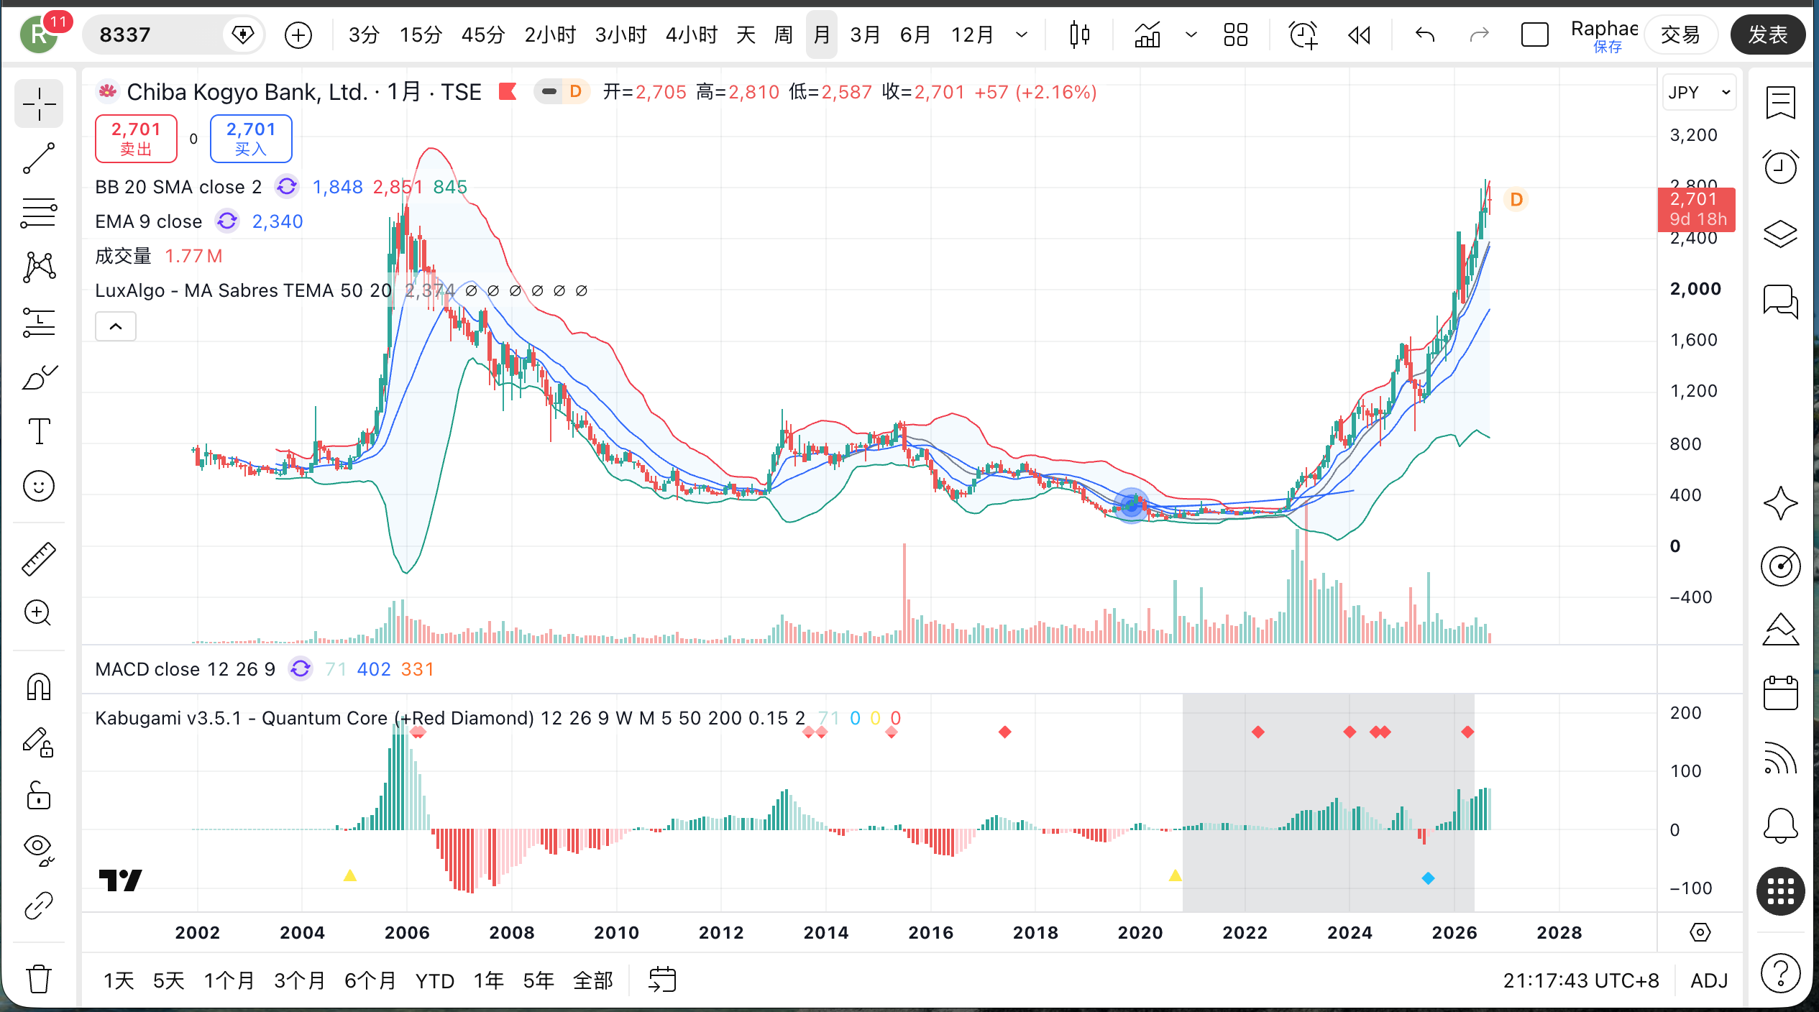Open the notifications bell in right sidebar

point(1780,825)
